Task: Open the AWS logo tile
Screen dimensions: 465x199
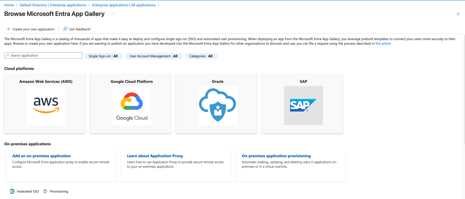Action: tap(46, 105)
